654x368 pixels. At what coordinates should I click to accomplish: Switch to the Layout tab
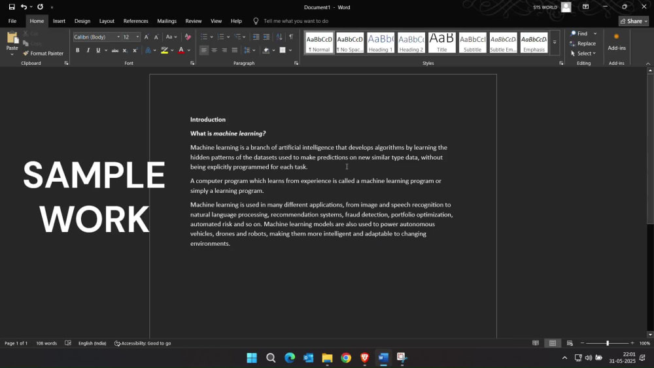pos(107,21)
